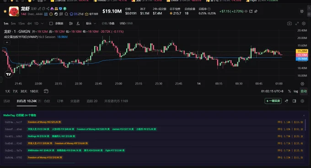Close the WalletTag matched wallets panel

point(304,115)
